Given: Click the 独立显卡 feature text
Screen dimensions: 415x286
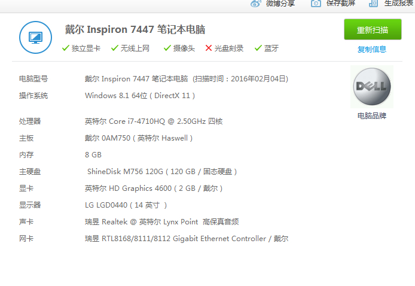Looking at the screenshot, I should point(86,48).
